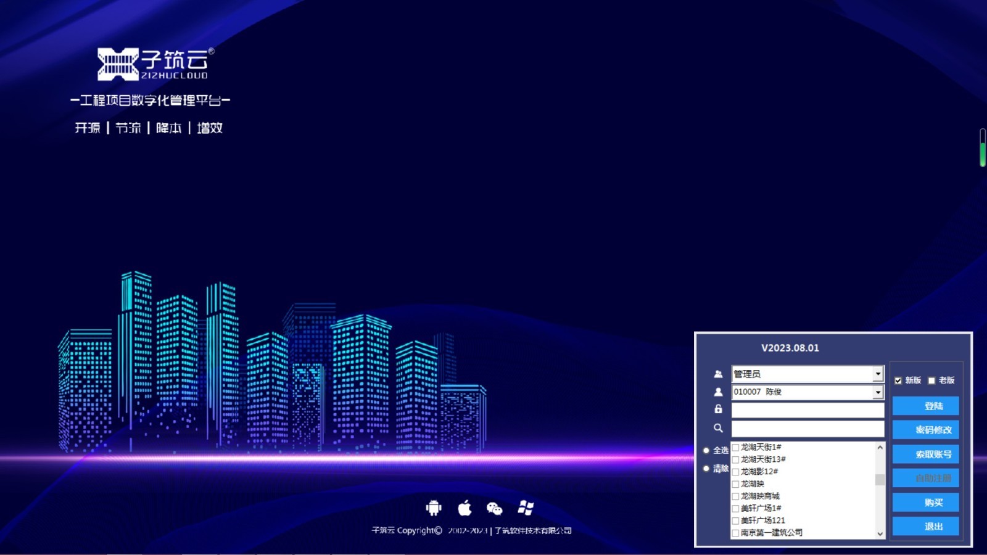
Task: Click the magnifier search icon
Action: click(718, 428)
